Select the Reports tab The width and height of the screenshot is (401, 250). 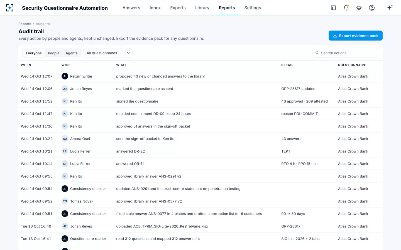coord(227,8)
